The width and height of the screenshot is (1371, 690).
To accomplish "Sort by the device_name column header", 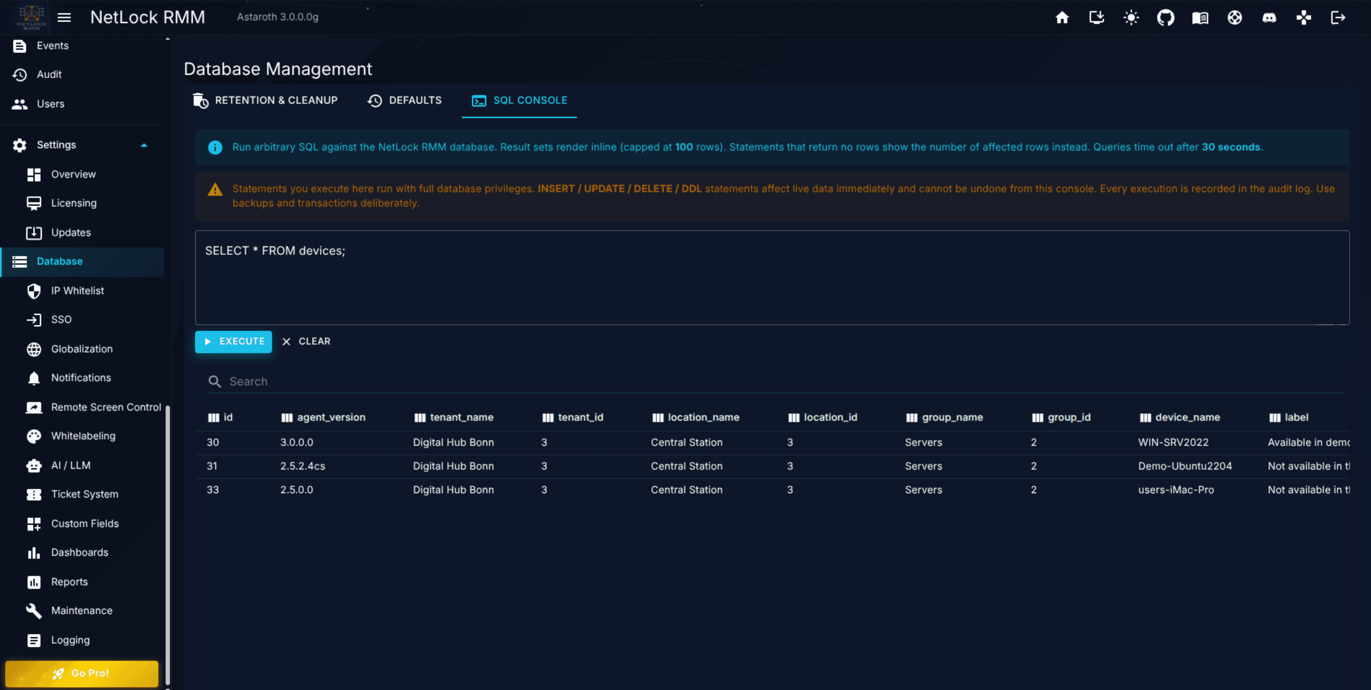I will (1180, 418).
